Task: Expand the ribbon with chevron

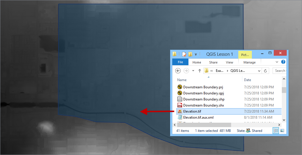Action: 277,62
